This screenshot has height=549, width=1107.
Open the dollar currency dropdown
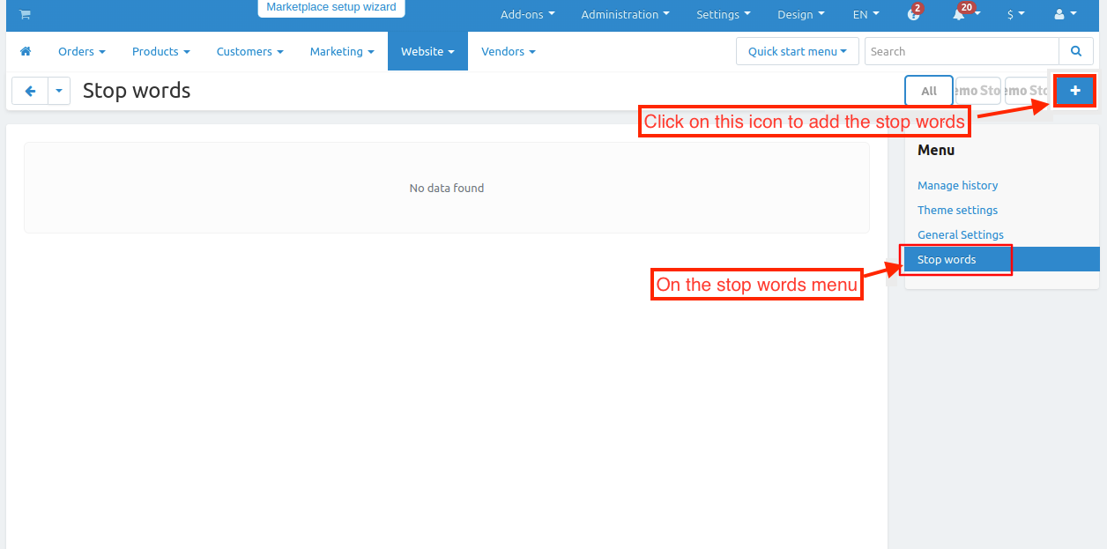(x=1015, y=15)
